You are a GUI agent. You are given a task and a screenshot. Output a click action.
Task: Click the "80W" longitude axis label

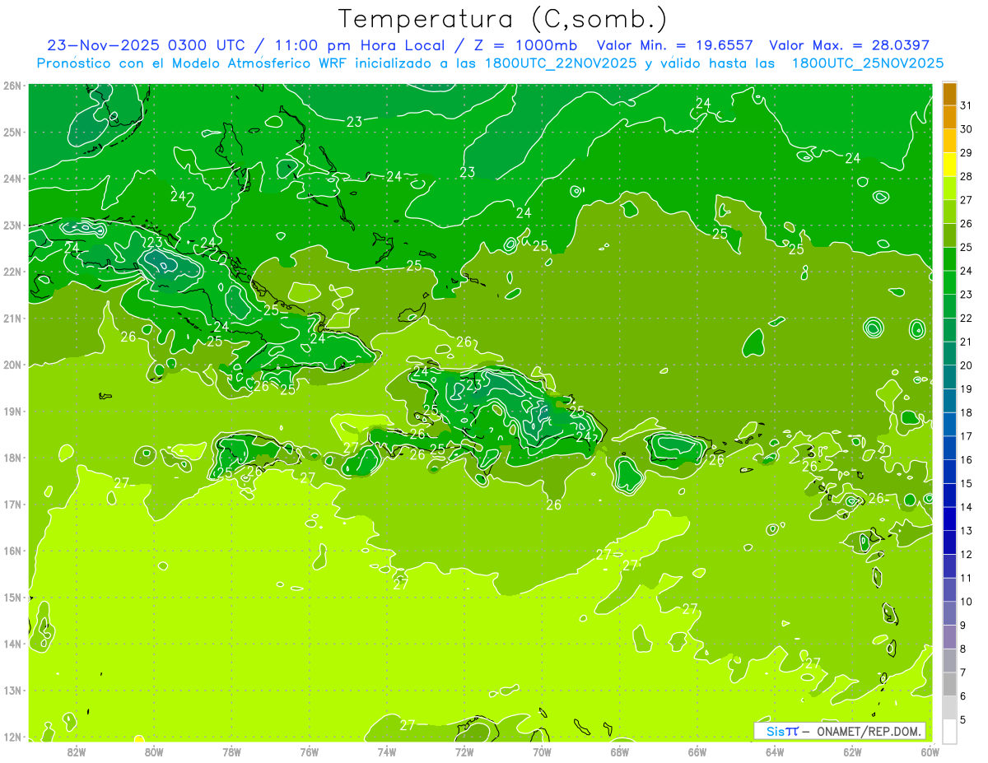pyautogui.click(x=154, y=751)
